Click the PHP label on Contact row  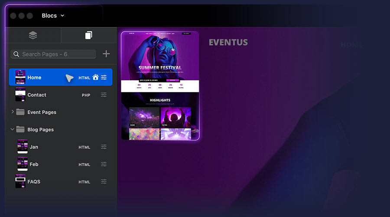86,95
